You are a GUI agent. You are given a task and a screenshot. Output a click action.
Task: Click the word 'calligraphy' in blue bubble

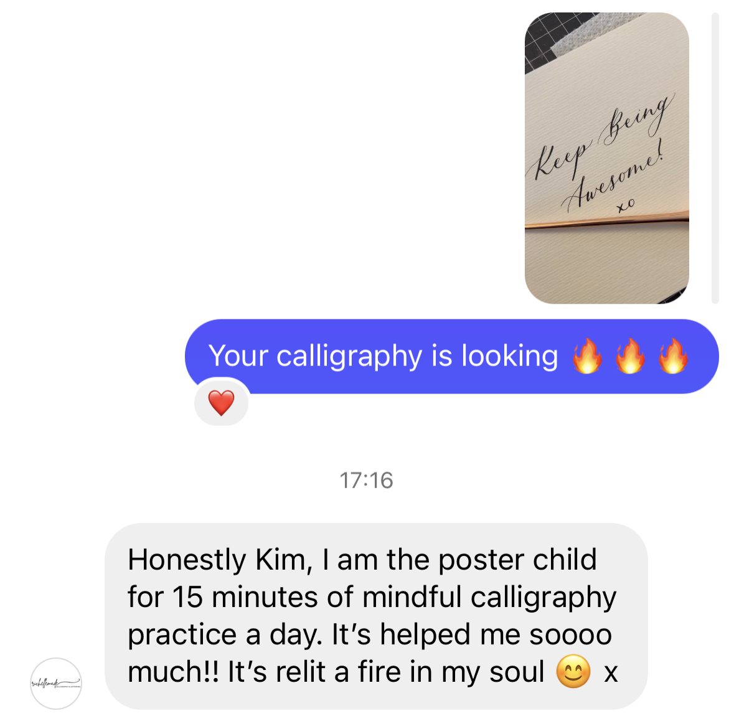click(x=349, y=357)
